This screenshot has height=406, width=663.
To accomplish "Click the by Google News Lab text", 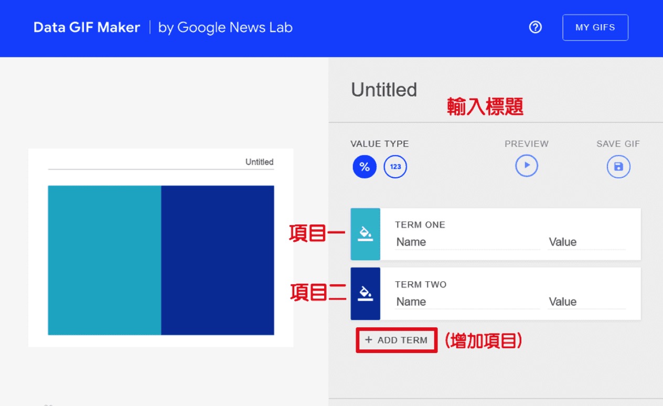I will tap(225, 27).
